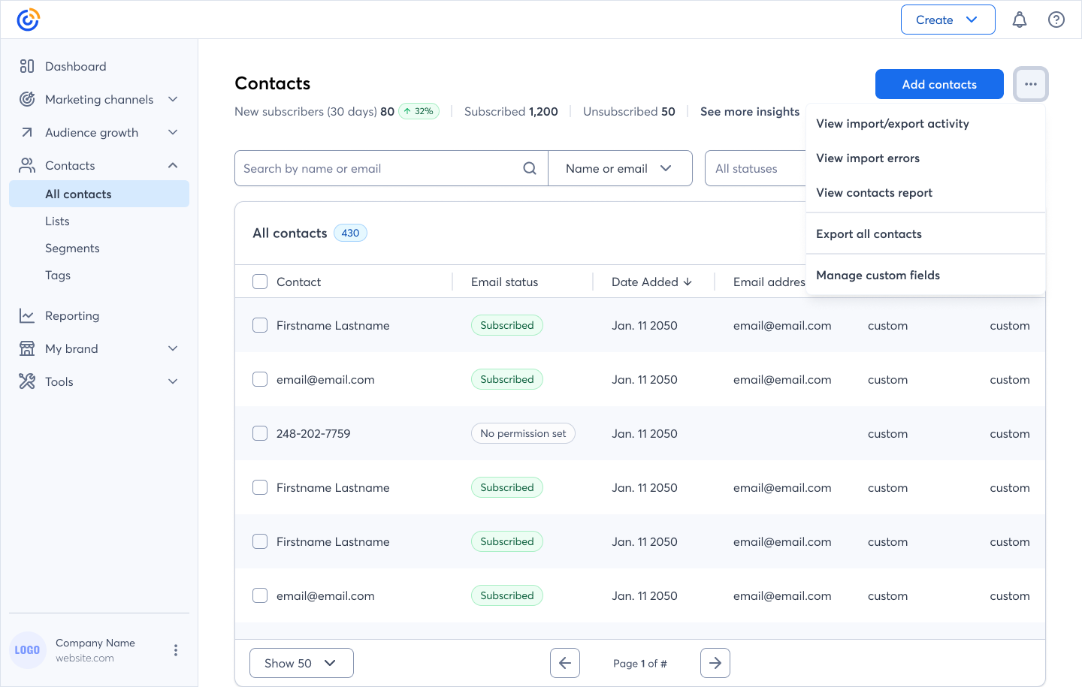Screen dimensions: 1082x687
Task: Select the first Firstname Lastname checkbox
Action: pos(260,325)
